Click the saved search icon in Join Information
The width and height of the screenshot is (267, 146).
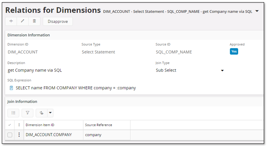point(42,113)
